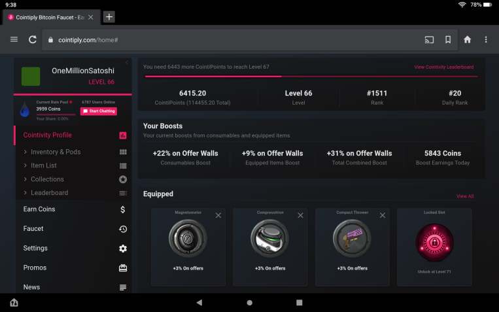Expand the Collections chevron

pyautogui.click(x=25, y=179)
